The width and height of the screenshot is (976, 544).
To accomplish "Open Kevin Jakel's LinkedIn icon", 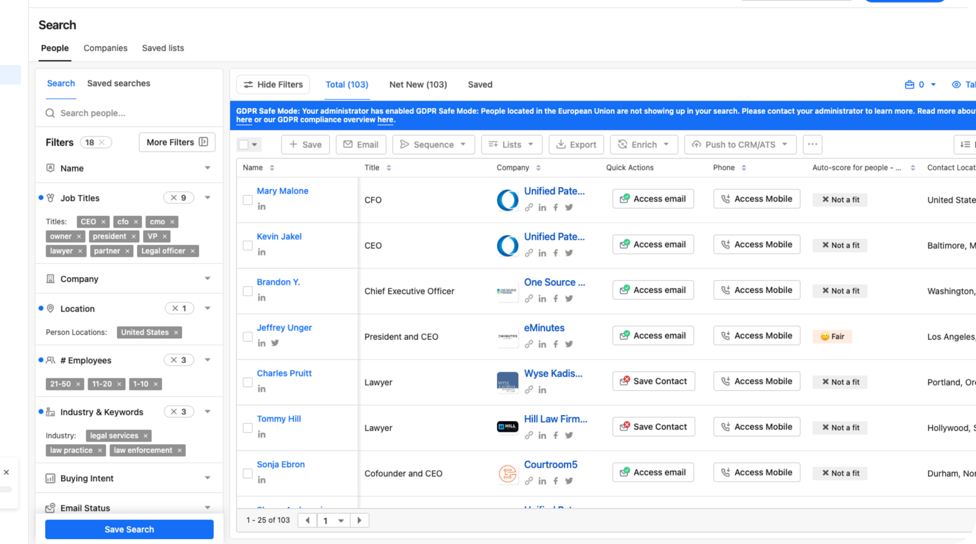I will (261, 252).
